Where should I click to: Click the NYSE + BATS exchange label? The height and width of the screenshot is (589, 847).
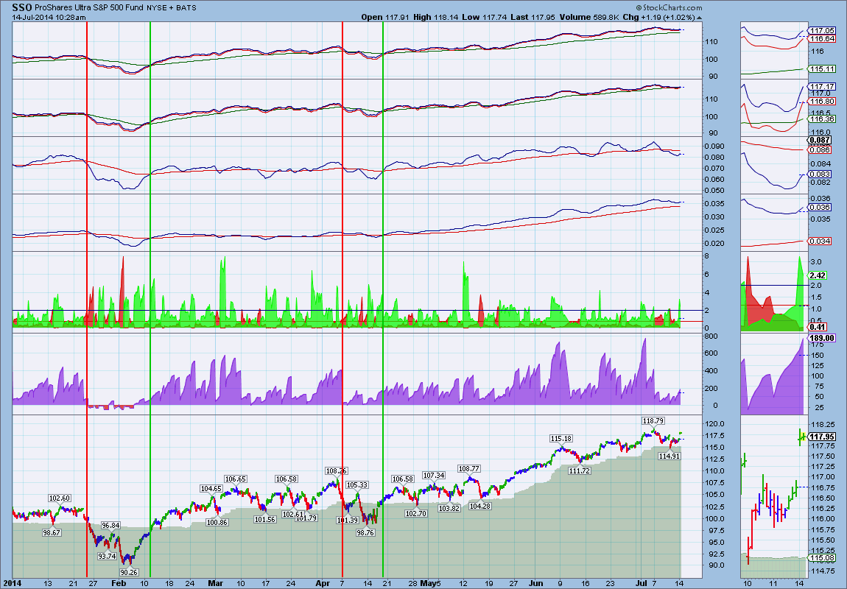coord(172,8)
